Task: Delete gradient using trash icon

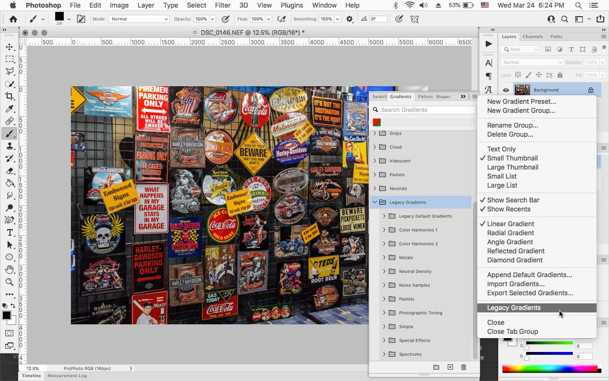Action: [463, 367]
